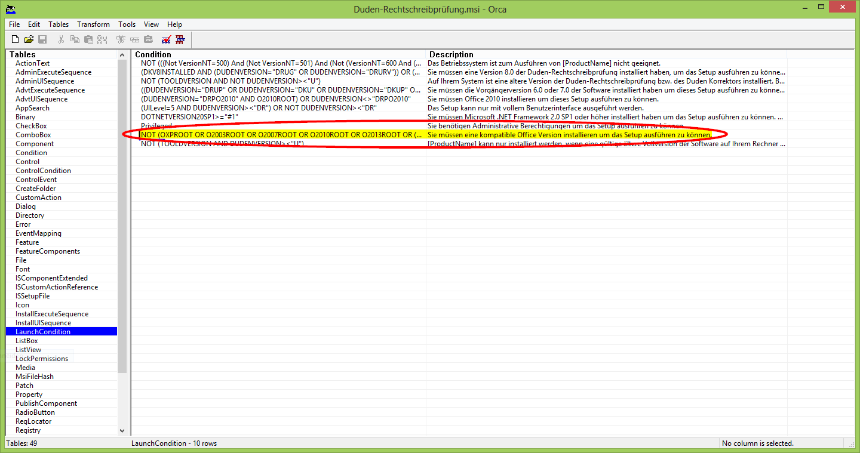Click the Find (binoculars-style) toolbar icon
The image size is (860, 453).
pos(102,39)
